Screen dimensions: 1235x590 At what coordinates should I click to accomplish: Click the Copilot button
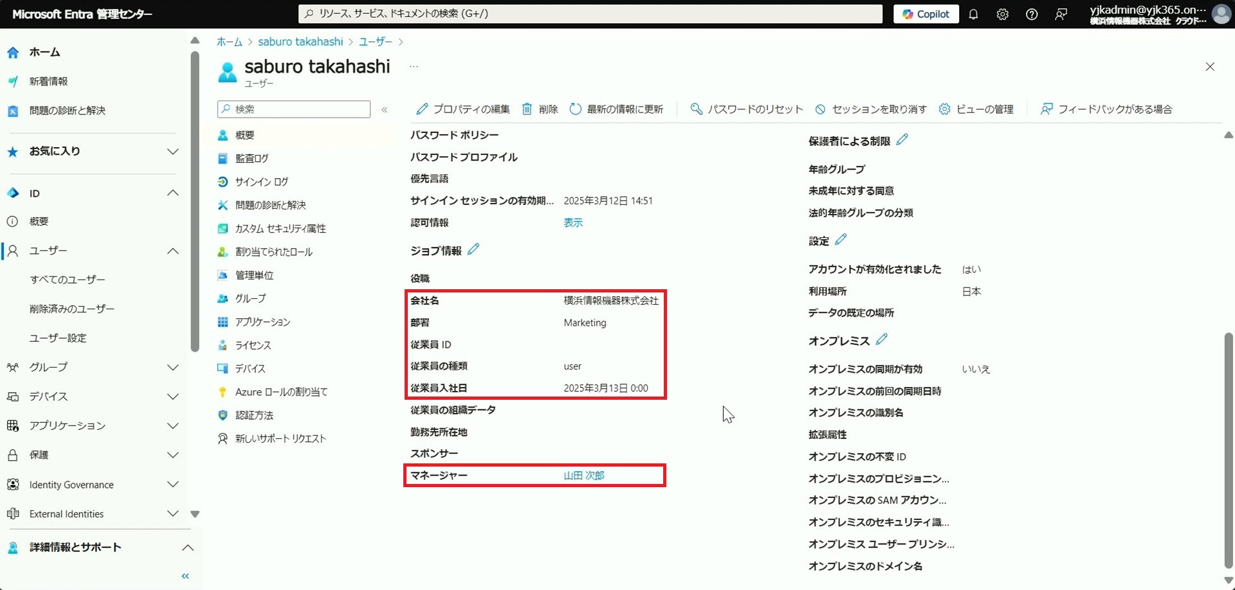(926, 14)
